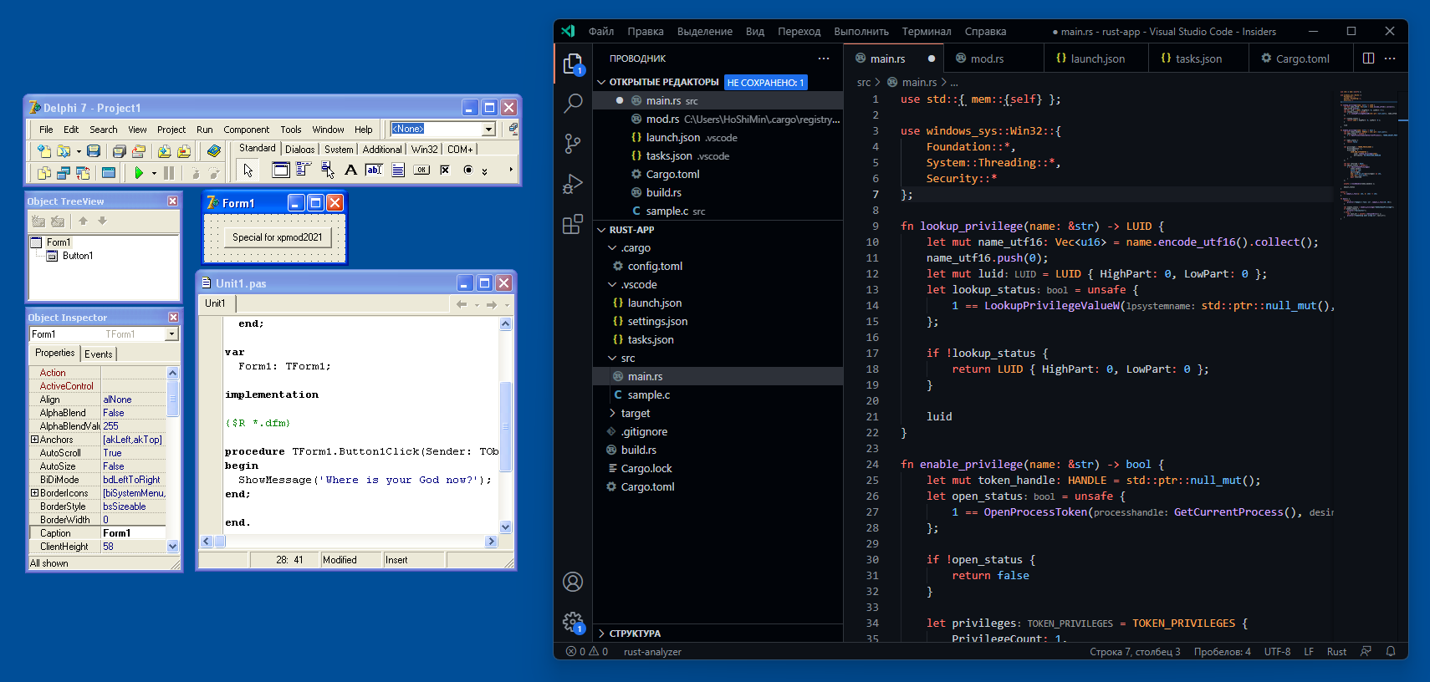
Task: Select the CheckBox component in Delphi palette
Action: tap(445, 170)
